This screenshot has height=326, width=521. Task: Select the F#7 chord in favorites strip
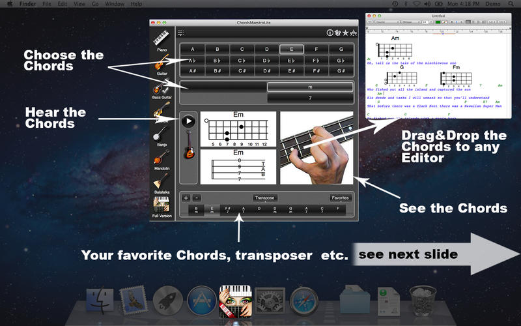tap(227, 210)
